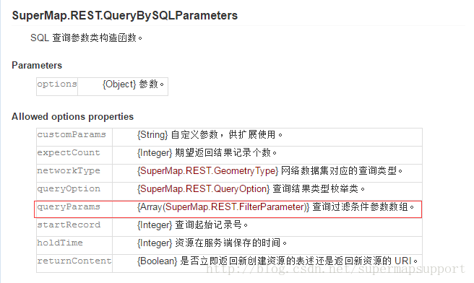Click the highlighted queryParams property name
This screenshot has height=283, width=474.
point(69,207)
